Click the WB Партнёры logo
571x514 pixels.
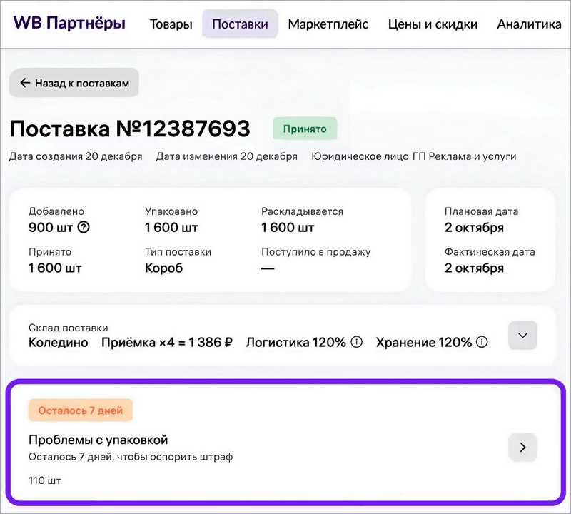click(69, 24)
